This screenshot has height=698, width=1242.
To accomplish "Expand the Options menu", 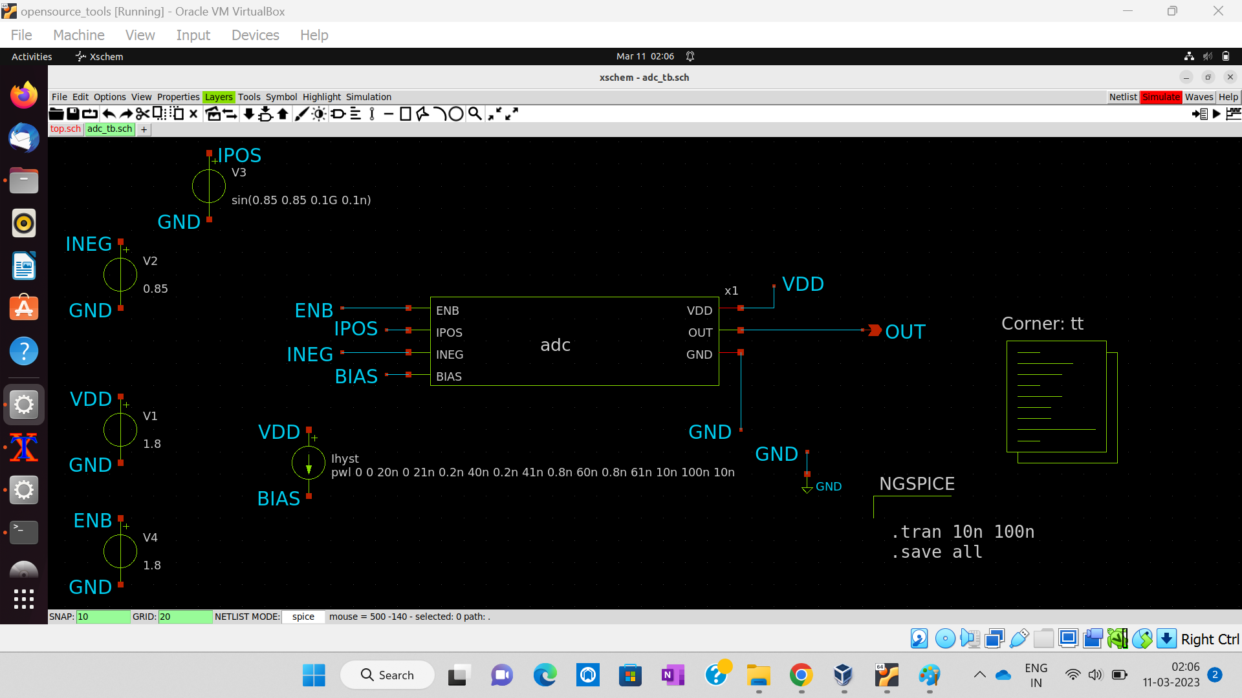I will [109, 97].
